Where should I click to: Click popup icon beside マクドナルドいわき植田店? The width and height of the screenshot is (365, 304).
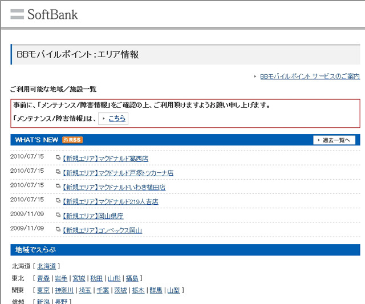tap(58, 187)
